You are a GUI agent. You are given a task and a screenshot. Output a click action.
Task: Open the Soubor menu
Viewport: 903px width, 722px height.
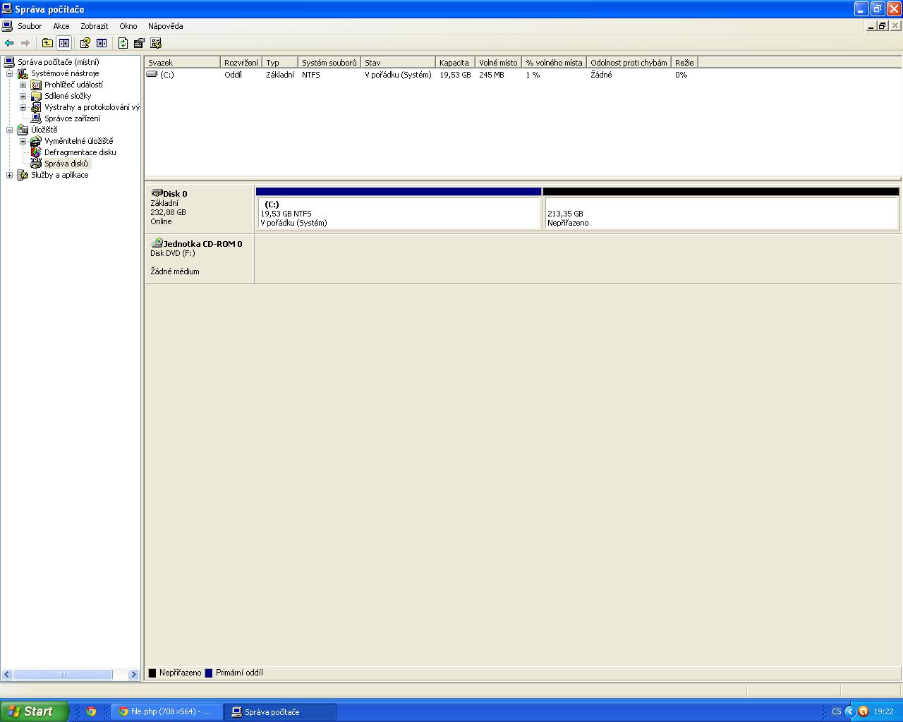[30, 26]
